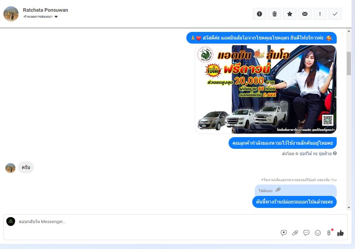Open the emoji picker smiley face
The image size is (355, 249).
coord(318,233)
